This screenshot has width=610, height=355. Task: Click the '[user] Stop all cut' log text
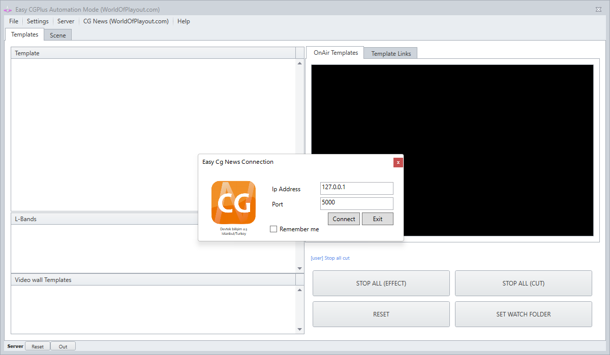330,258
